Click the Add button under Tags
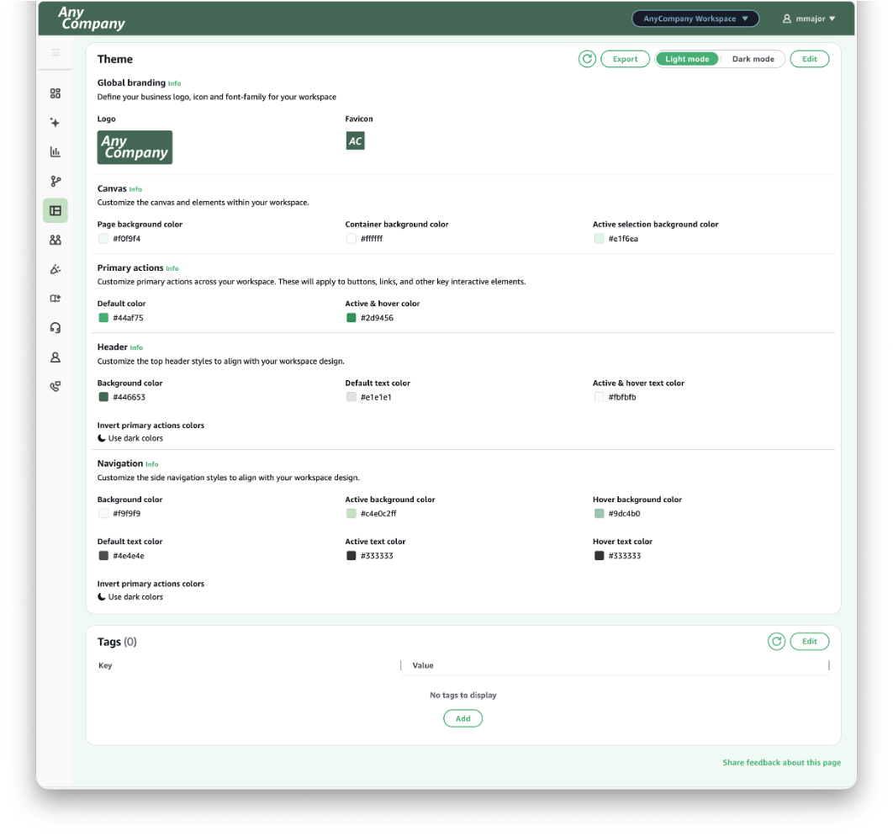The width and height of the screenshot is (893, 836). click(462, 718)
